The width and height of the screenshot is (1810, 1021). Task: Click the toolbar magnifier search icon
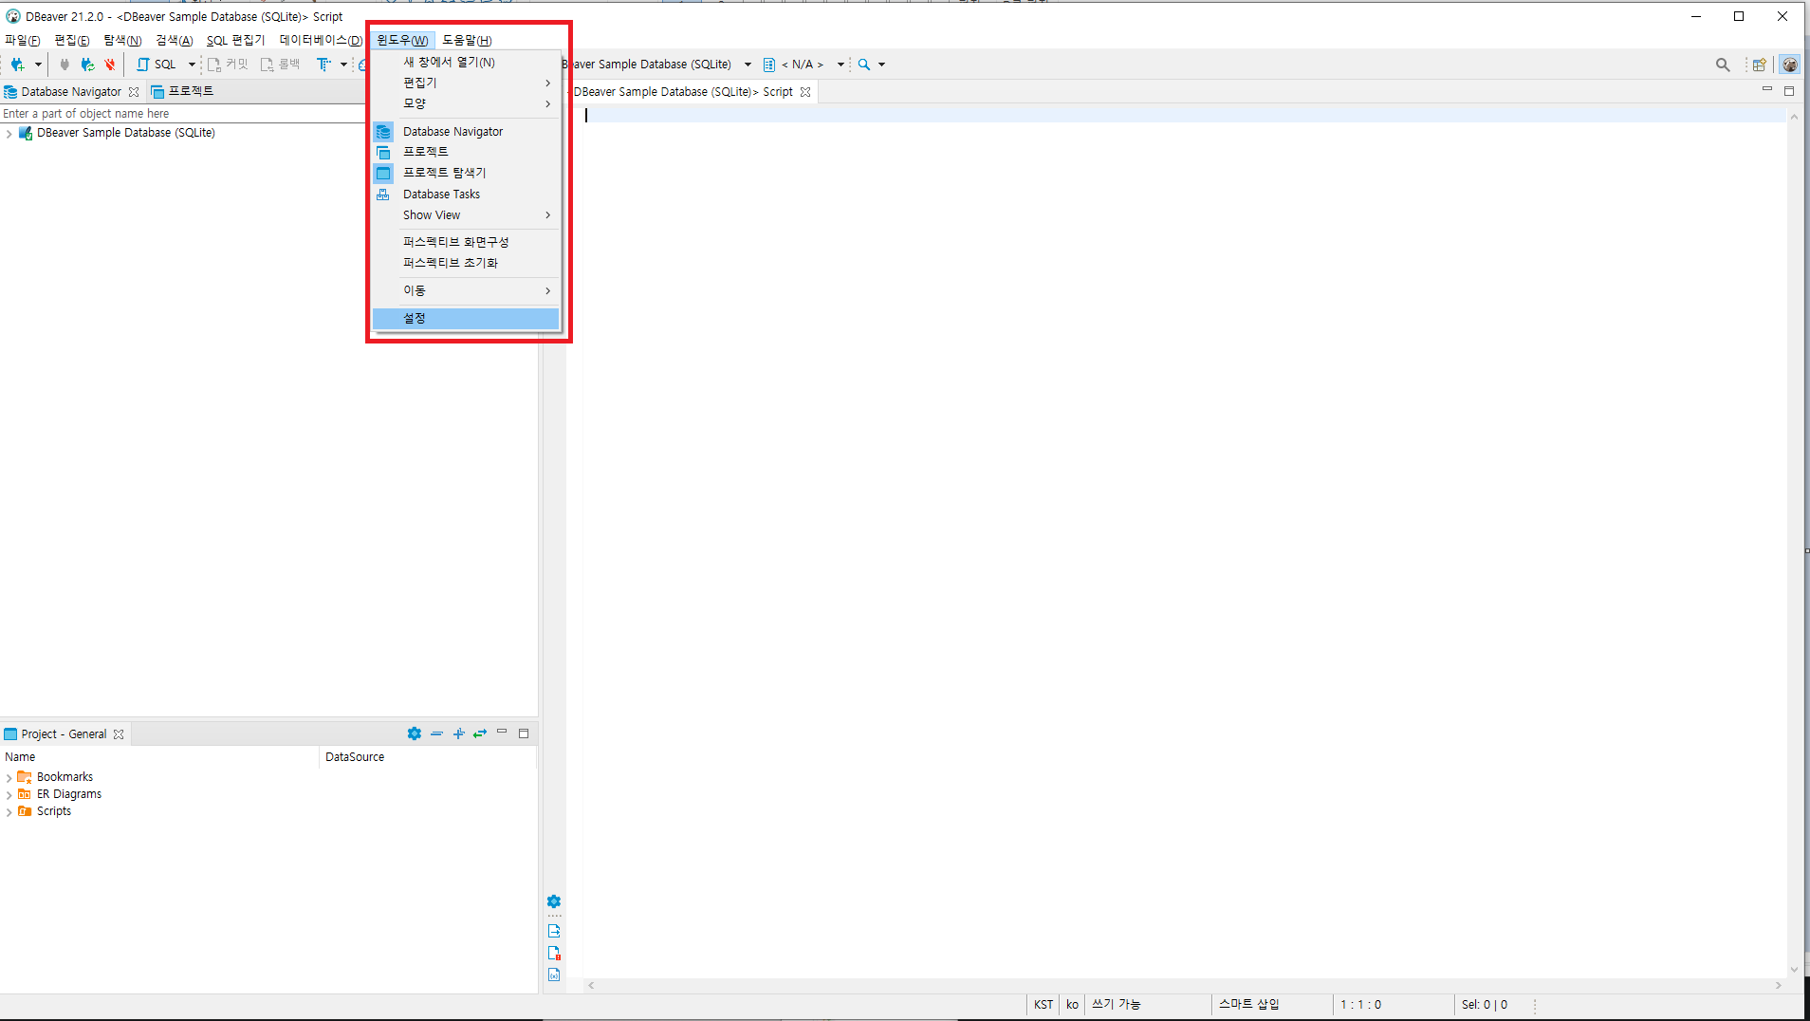[x=864, y=65]
